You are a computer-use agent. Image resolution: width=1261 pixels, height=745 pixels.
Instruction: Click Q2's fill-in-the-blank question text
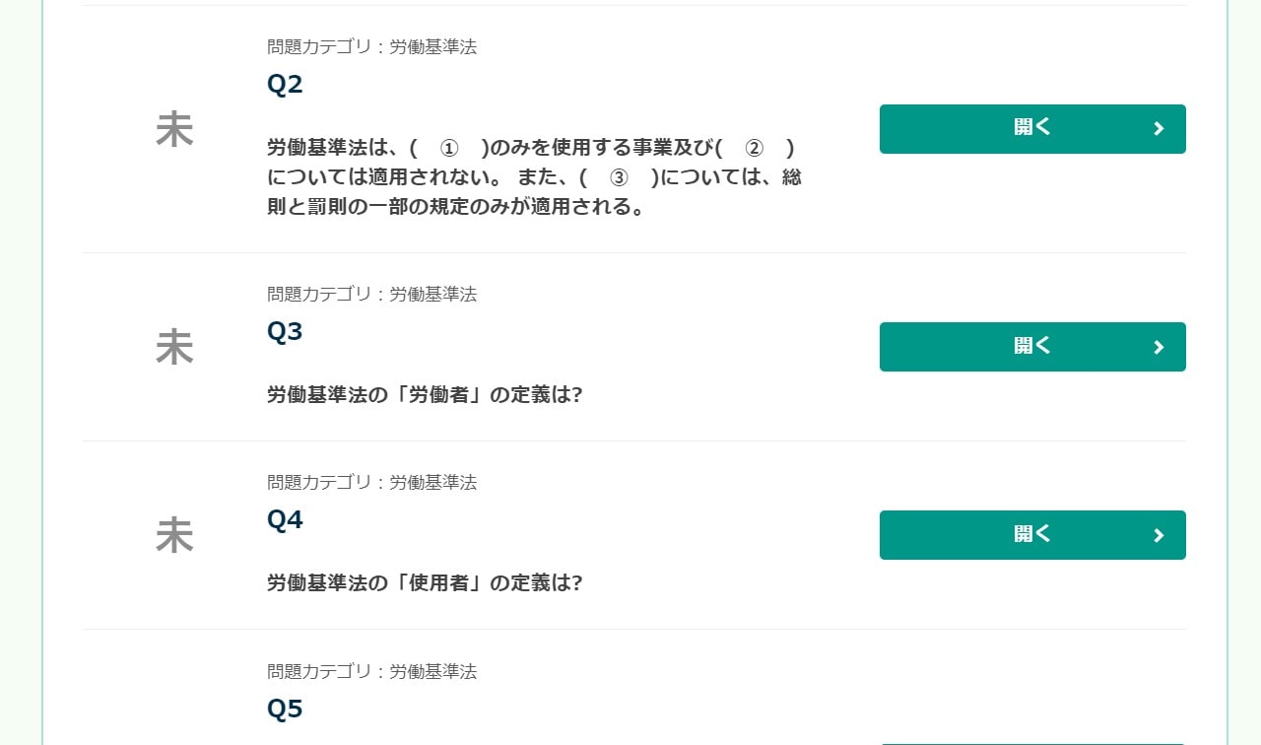pyautogui.click(x=535, y=177)
